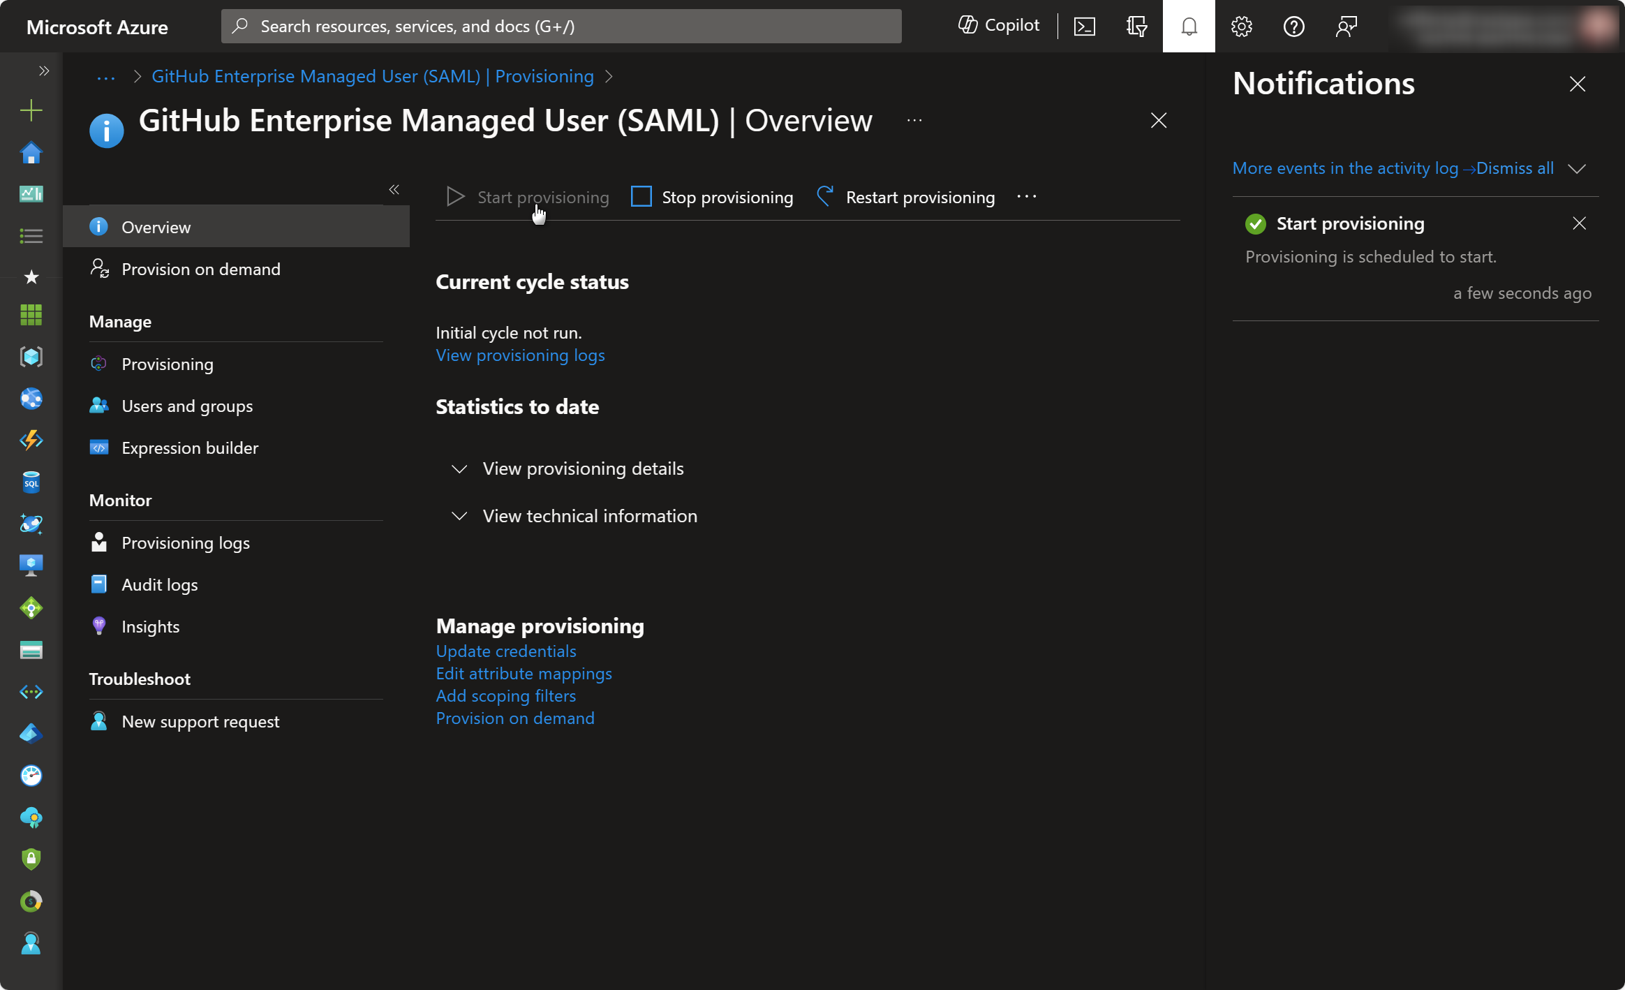Open portal settings gear icon

point(1241,27)
